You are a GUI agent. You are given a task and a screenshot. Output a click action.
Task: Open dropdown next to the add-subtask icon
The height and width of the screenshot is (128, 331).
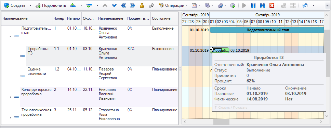coord(97,5)
